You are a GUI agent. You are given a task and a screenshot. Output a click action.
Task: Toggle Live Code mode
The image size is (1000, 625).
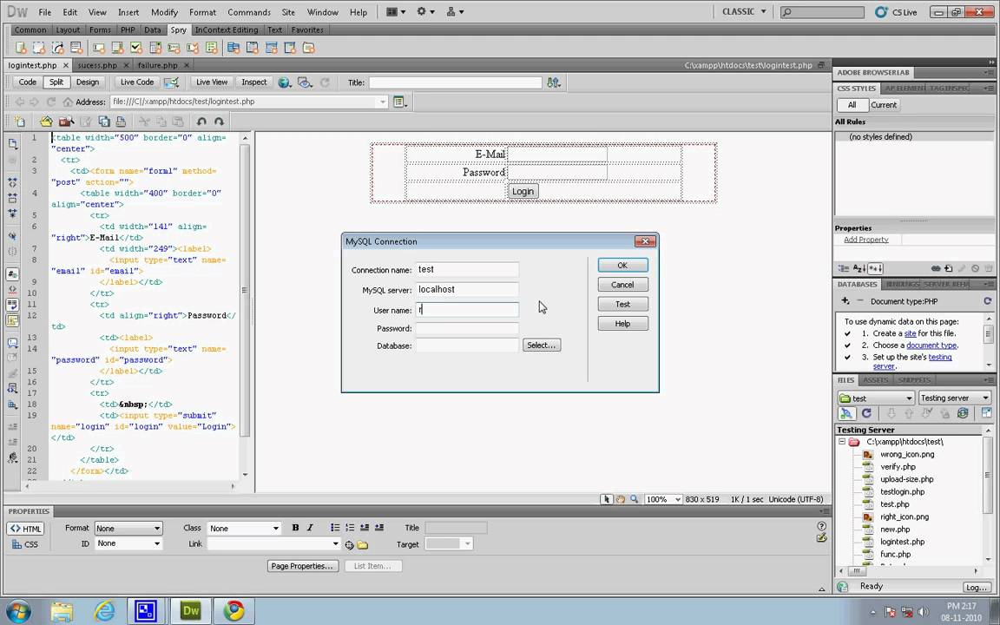tap(137, 82)
